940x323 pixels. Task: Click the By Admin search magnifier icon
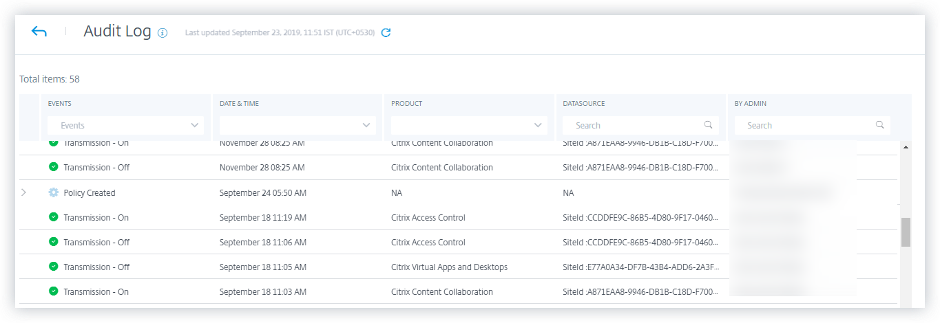pyautogui.click(x=879, y=125)
